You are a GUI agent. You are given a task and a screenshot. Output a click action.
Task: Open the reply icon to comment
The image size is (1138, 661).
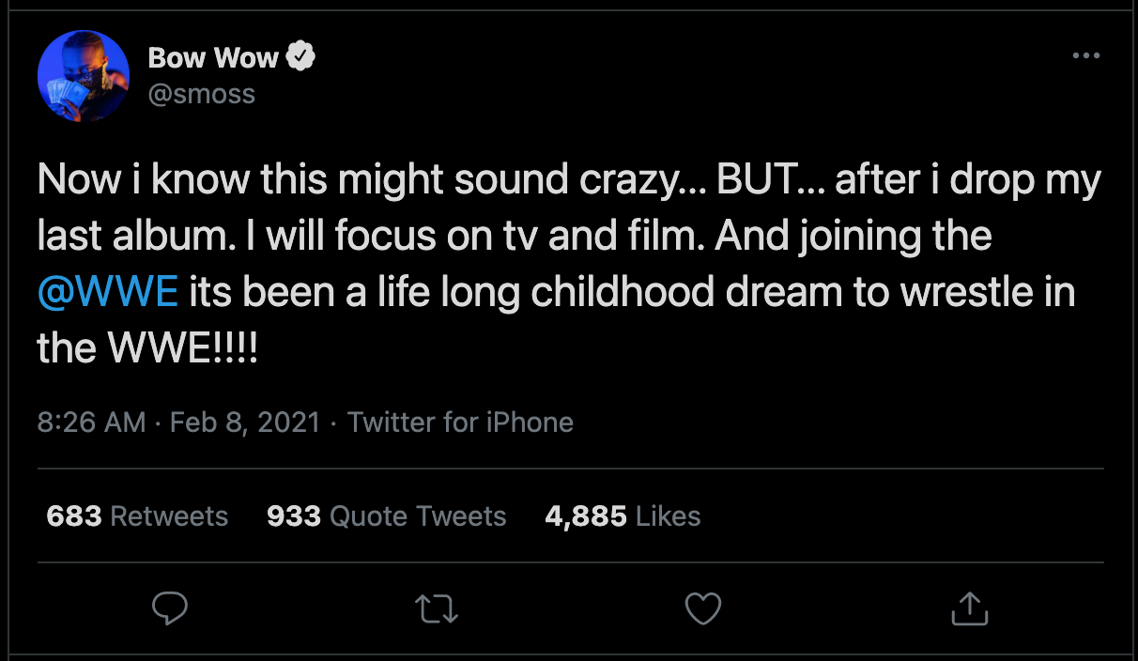click(170, 608)
